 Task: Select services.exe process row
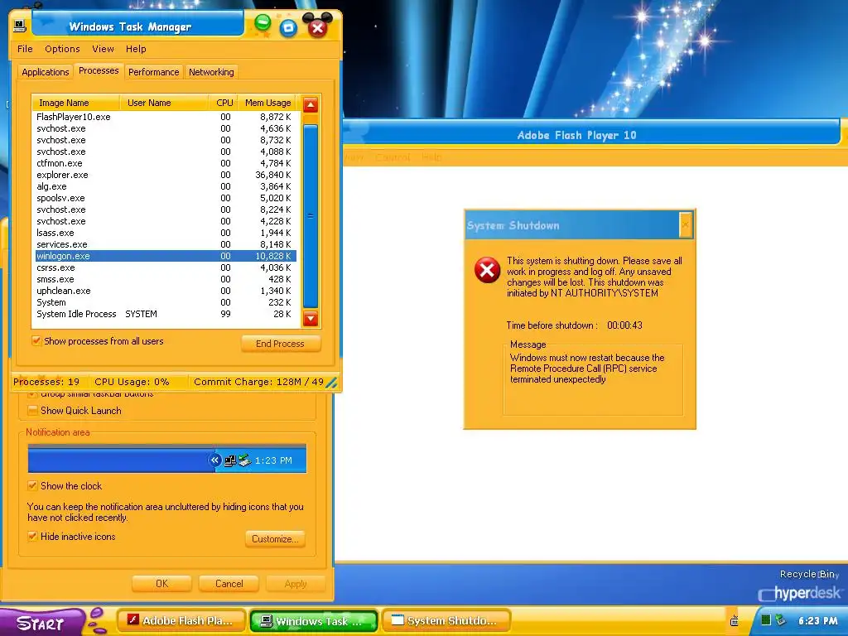click(x=165, y=244)
